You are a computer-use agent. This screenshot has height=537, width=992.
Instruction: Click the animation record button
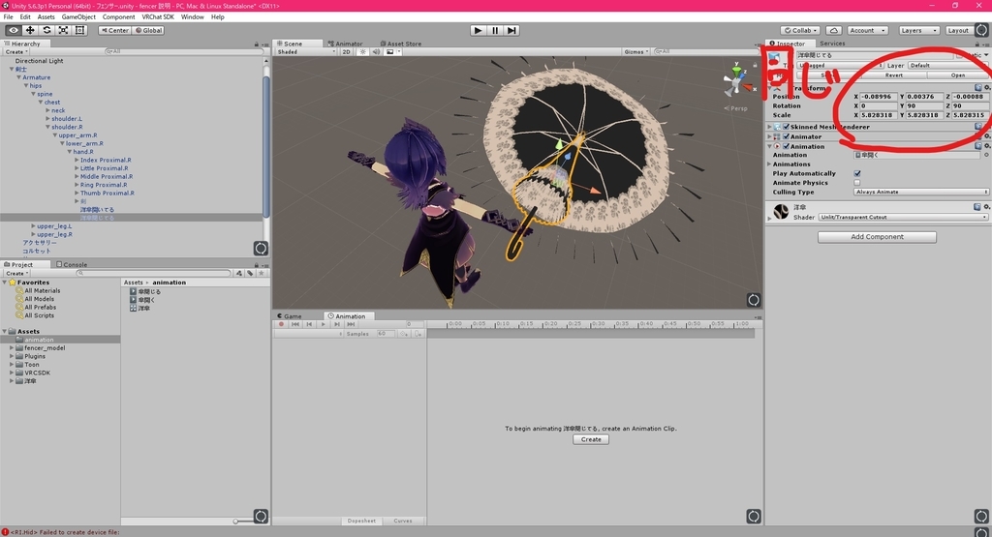[x=282, y=324]
